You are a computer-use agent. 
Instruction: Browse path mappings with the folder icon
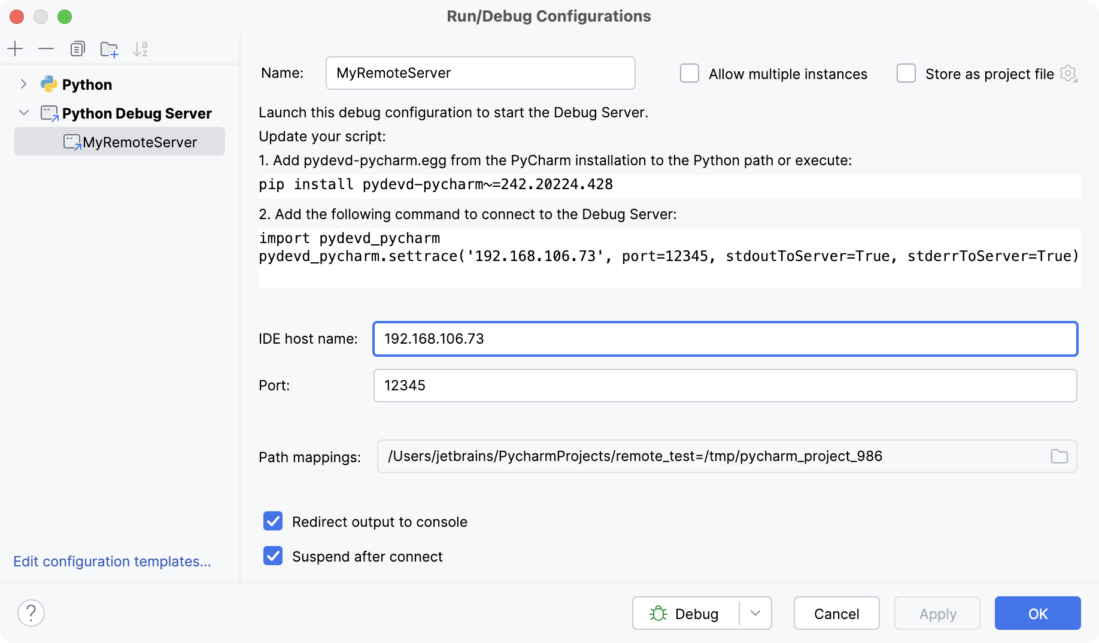(1059, 456)
